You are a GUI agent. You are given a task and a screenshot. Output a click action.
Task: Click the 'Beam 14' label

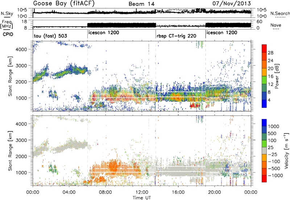point(141,4)
